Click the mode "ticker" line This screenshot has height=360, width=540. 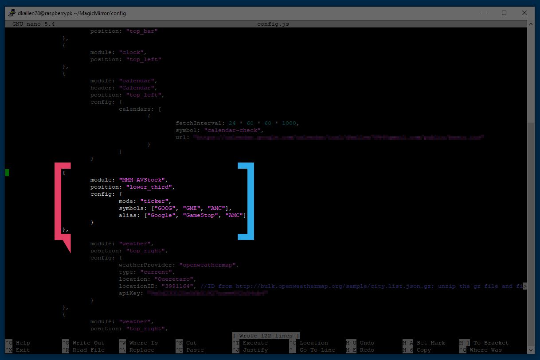[145, 201]
